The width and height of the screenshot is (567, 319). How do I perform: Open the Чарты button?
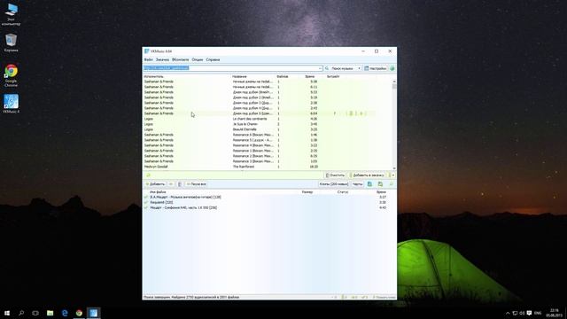pyautogui.click(x=357, y=184)
